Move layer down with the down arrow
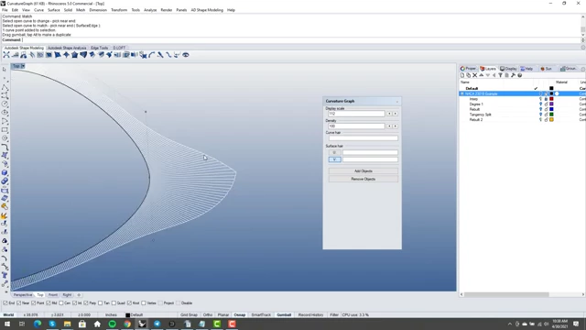Viewport: 586px width, 330px height. [488, 75]
